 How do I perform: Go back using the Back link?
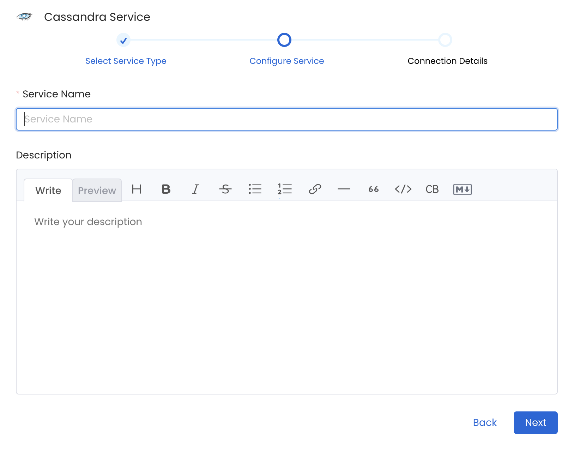coord(485,422)
